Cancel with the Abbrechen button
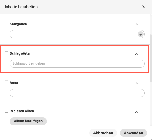 (103, 133)
